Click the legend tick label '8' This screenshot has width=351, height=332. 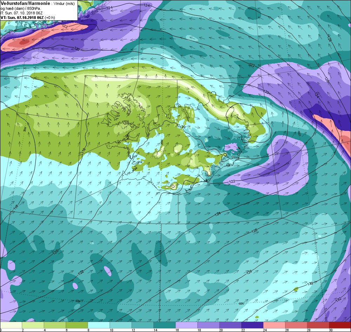(89, 330)
